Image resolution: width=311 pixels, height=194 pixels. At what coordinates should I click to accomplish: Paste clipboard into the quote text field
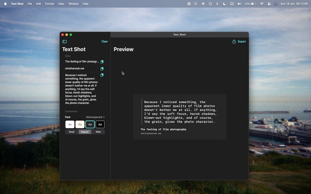click(102, 75)
